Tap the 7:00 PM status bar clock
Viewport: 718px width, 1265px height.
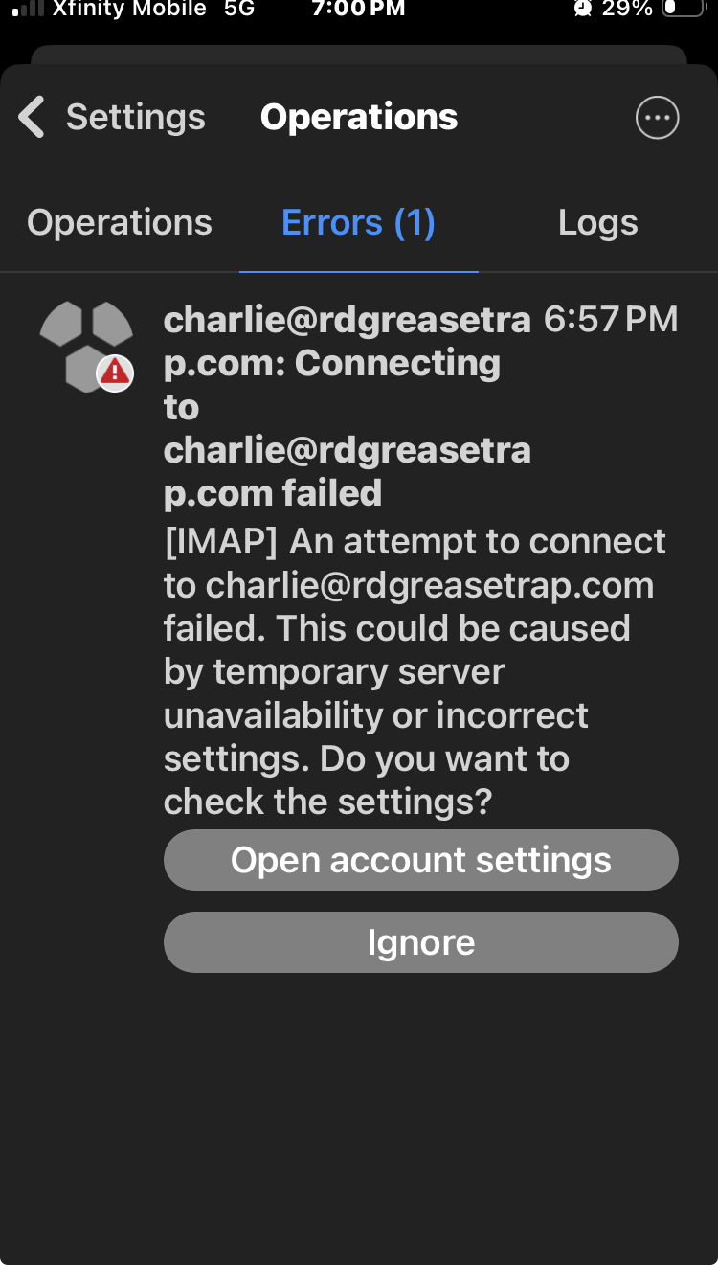point(359,9)
